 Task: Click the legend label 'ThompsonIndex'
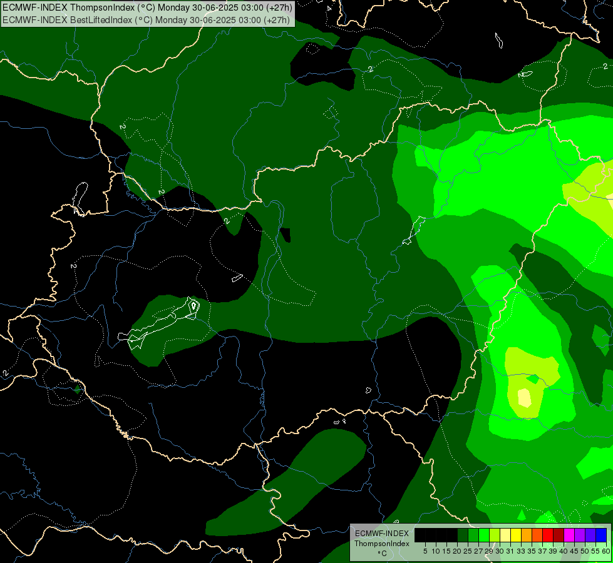(x=382, y=544)
